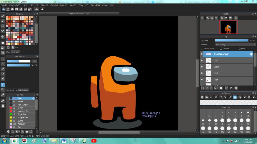Open folder icon in Reference panel
Image resolution: width=257 pixels, height=144 pixels.
click(207, 97)
